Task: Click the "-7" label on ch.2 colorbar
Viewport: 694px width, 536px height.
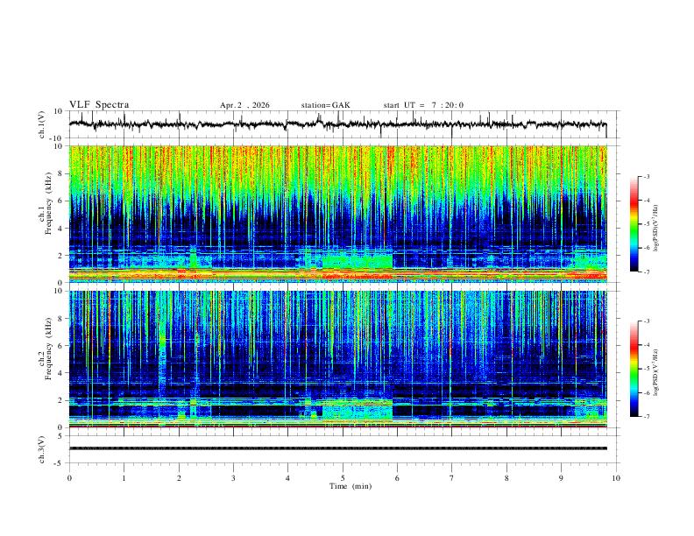Action: 647,417
